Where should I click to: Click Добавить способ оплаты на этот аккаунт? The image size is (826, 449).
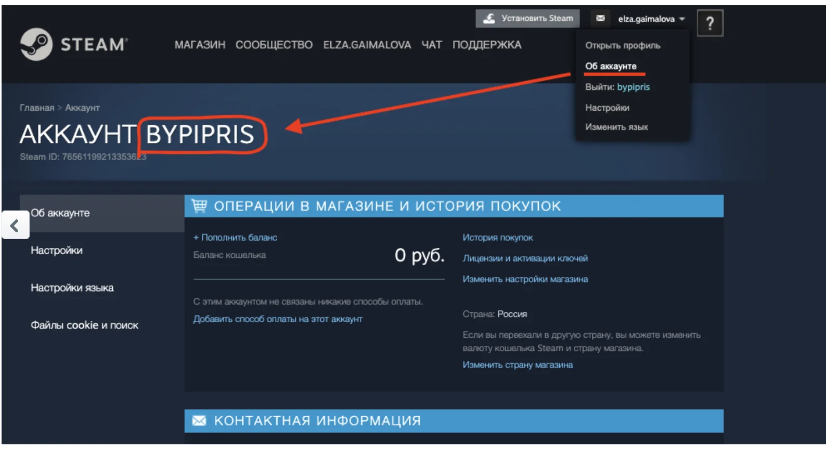(278, 319)
